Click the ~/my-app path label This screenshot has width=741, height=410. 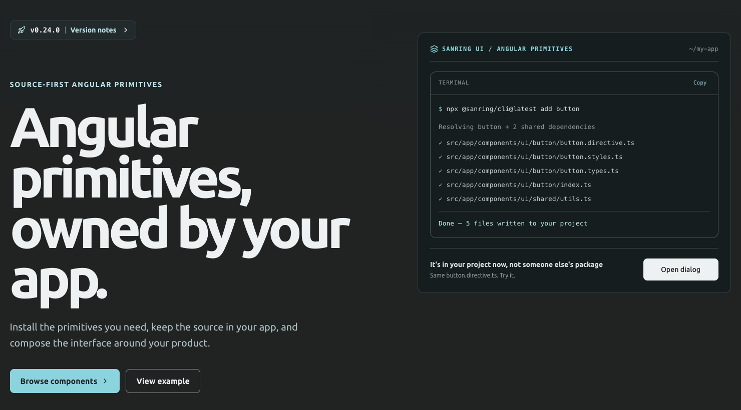703,49
